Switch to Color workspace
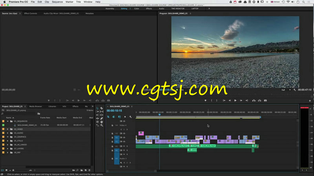Image resolution: width=314 pixels, height=176 pixels. pos(137,9)
